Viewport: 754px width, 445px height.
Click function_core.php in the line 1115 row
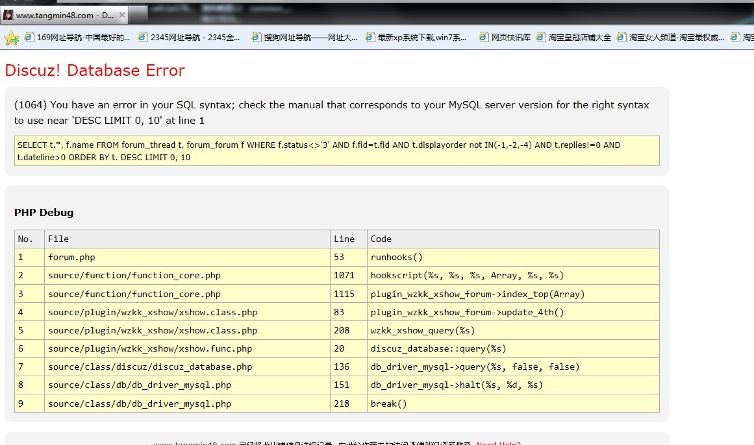tap(188, 294)
